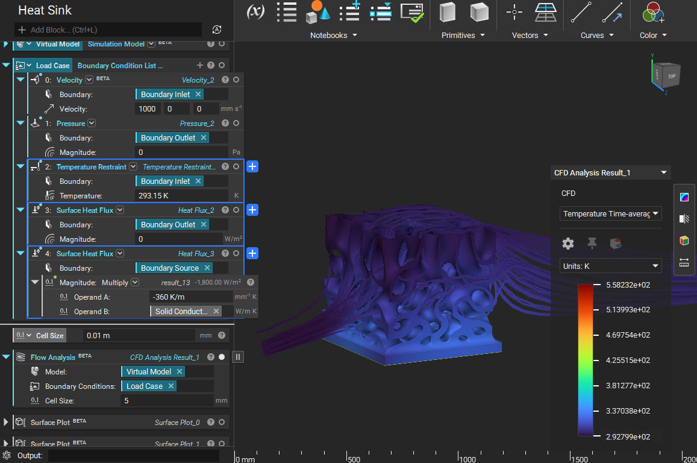Add item to Boundary Condition List

(199, 65)
